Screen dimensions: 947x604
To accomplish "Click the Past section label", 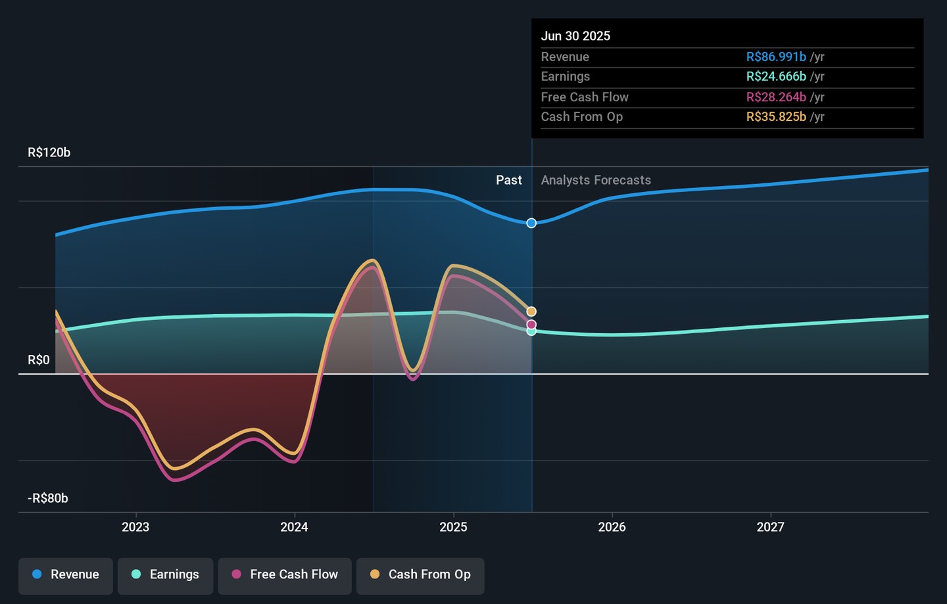I will tap(508, 180).
